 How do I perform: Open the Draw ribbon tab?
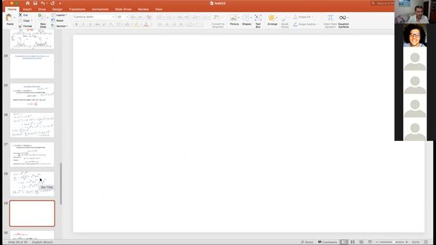point(42,9)
